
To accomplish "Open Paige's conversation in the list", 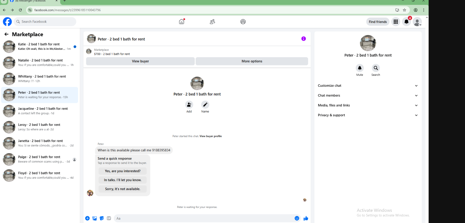I will 40,160.
